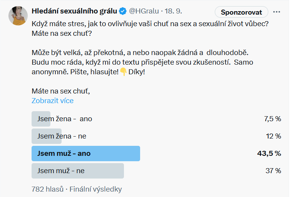Expand the post with Zobrazit více
Viewport: 291px width, 197px height.
[52, 101]
